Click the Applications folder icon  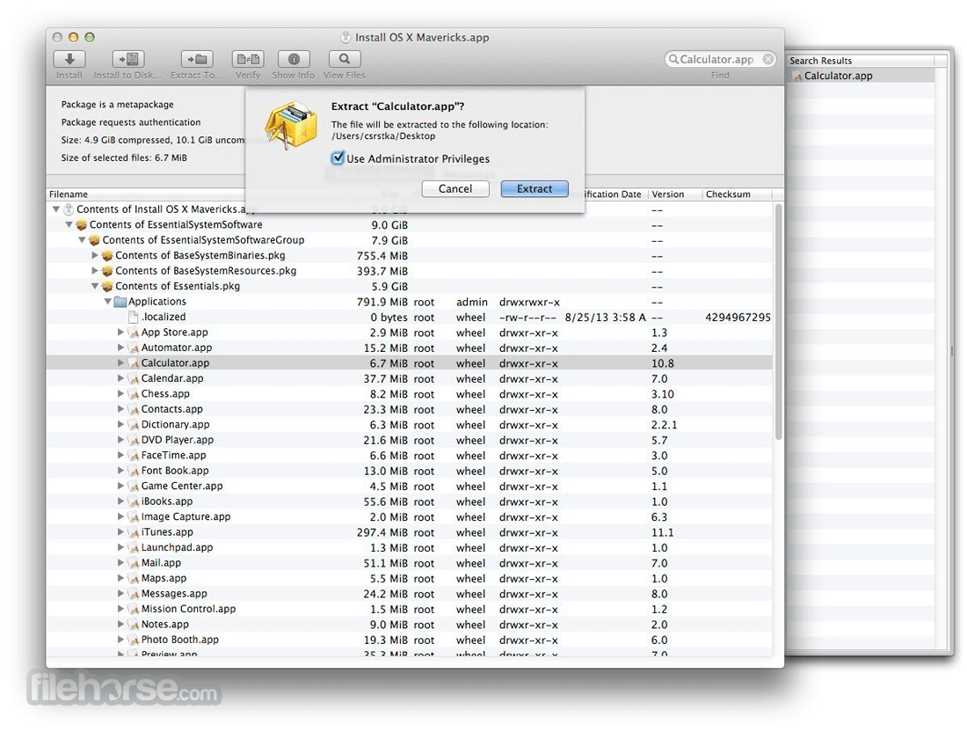tap(120, 302)
